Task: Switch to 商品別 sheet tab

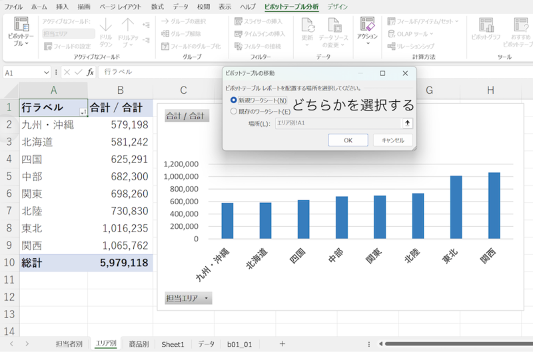Action: pos(139,344)
